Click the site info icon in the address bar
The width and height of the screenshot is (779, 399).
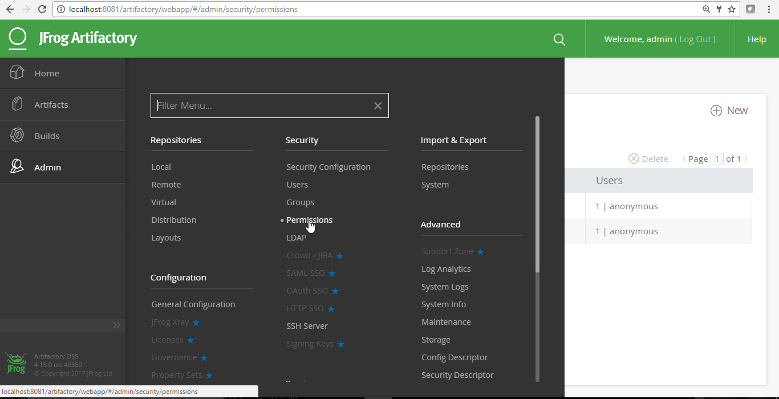[x=62, y=9]
